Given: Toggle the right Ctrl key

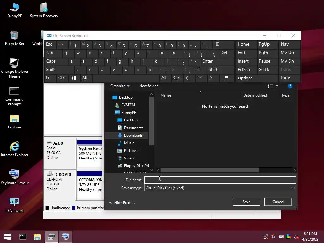Looking at the screenshot, I should tap(177, 78).
